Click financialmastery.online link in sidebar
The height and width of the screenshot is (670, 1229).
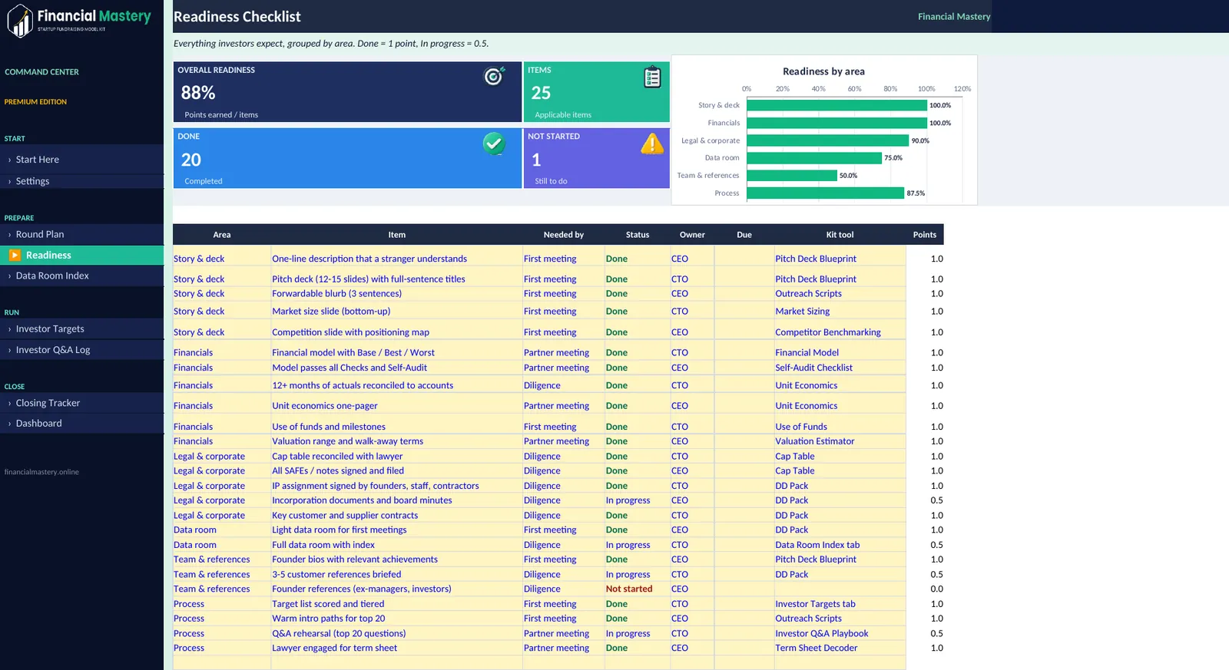41,472
